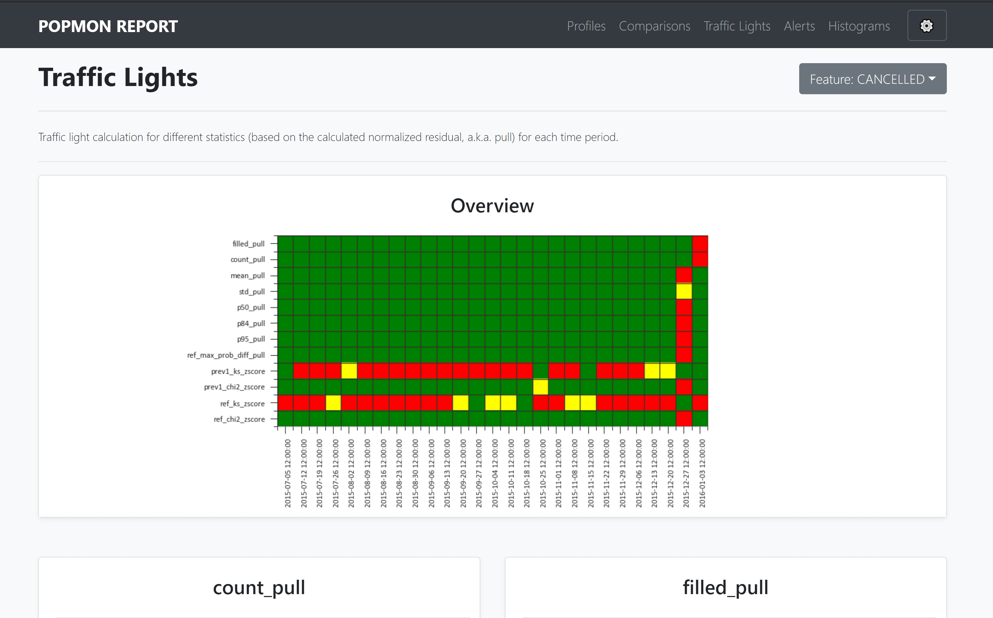
Task: Click the count_pull card heading
Action: tap(259, 587)
